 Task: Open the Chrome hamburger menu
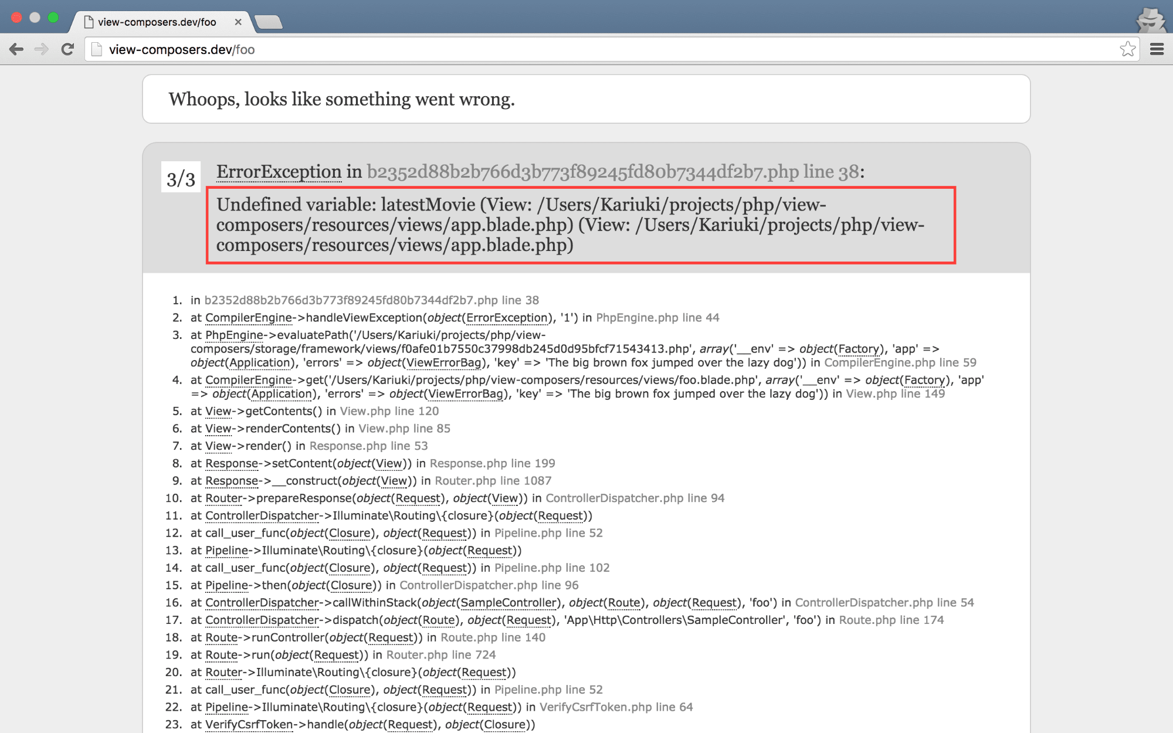pyautogui.click(x=1157, y=49)
